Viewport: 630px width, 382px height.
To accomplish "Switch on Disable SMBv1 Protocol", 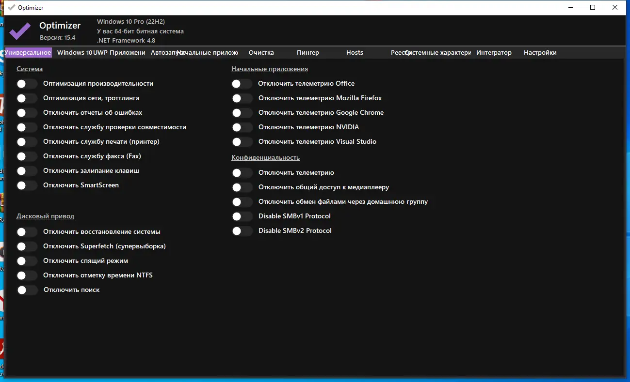I will point(242,216).
